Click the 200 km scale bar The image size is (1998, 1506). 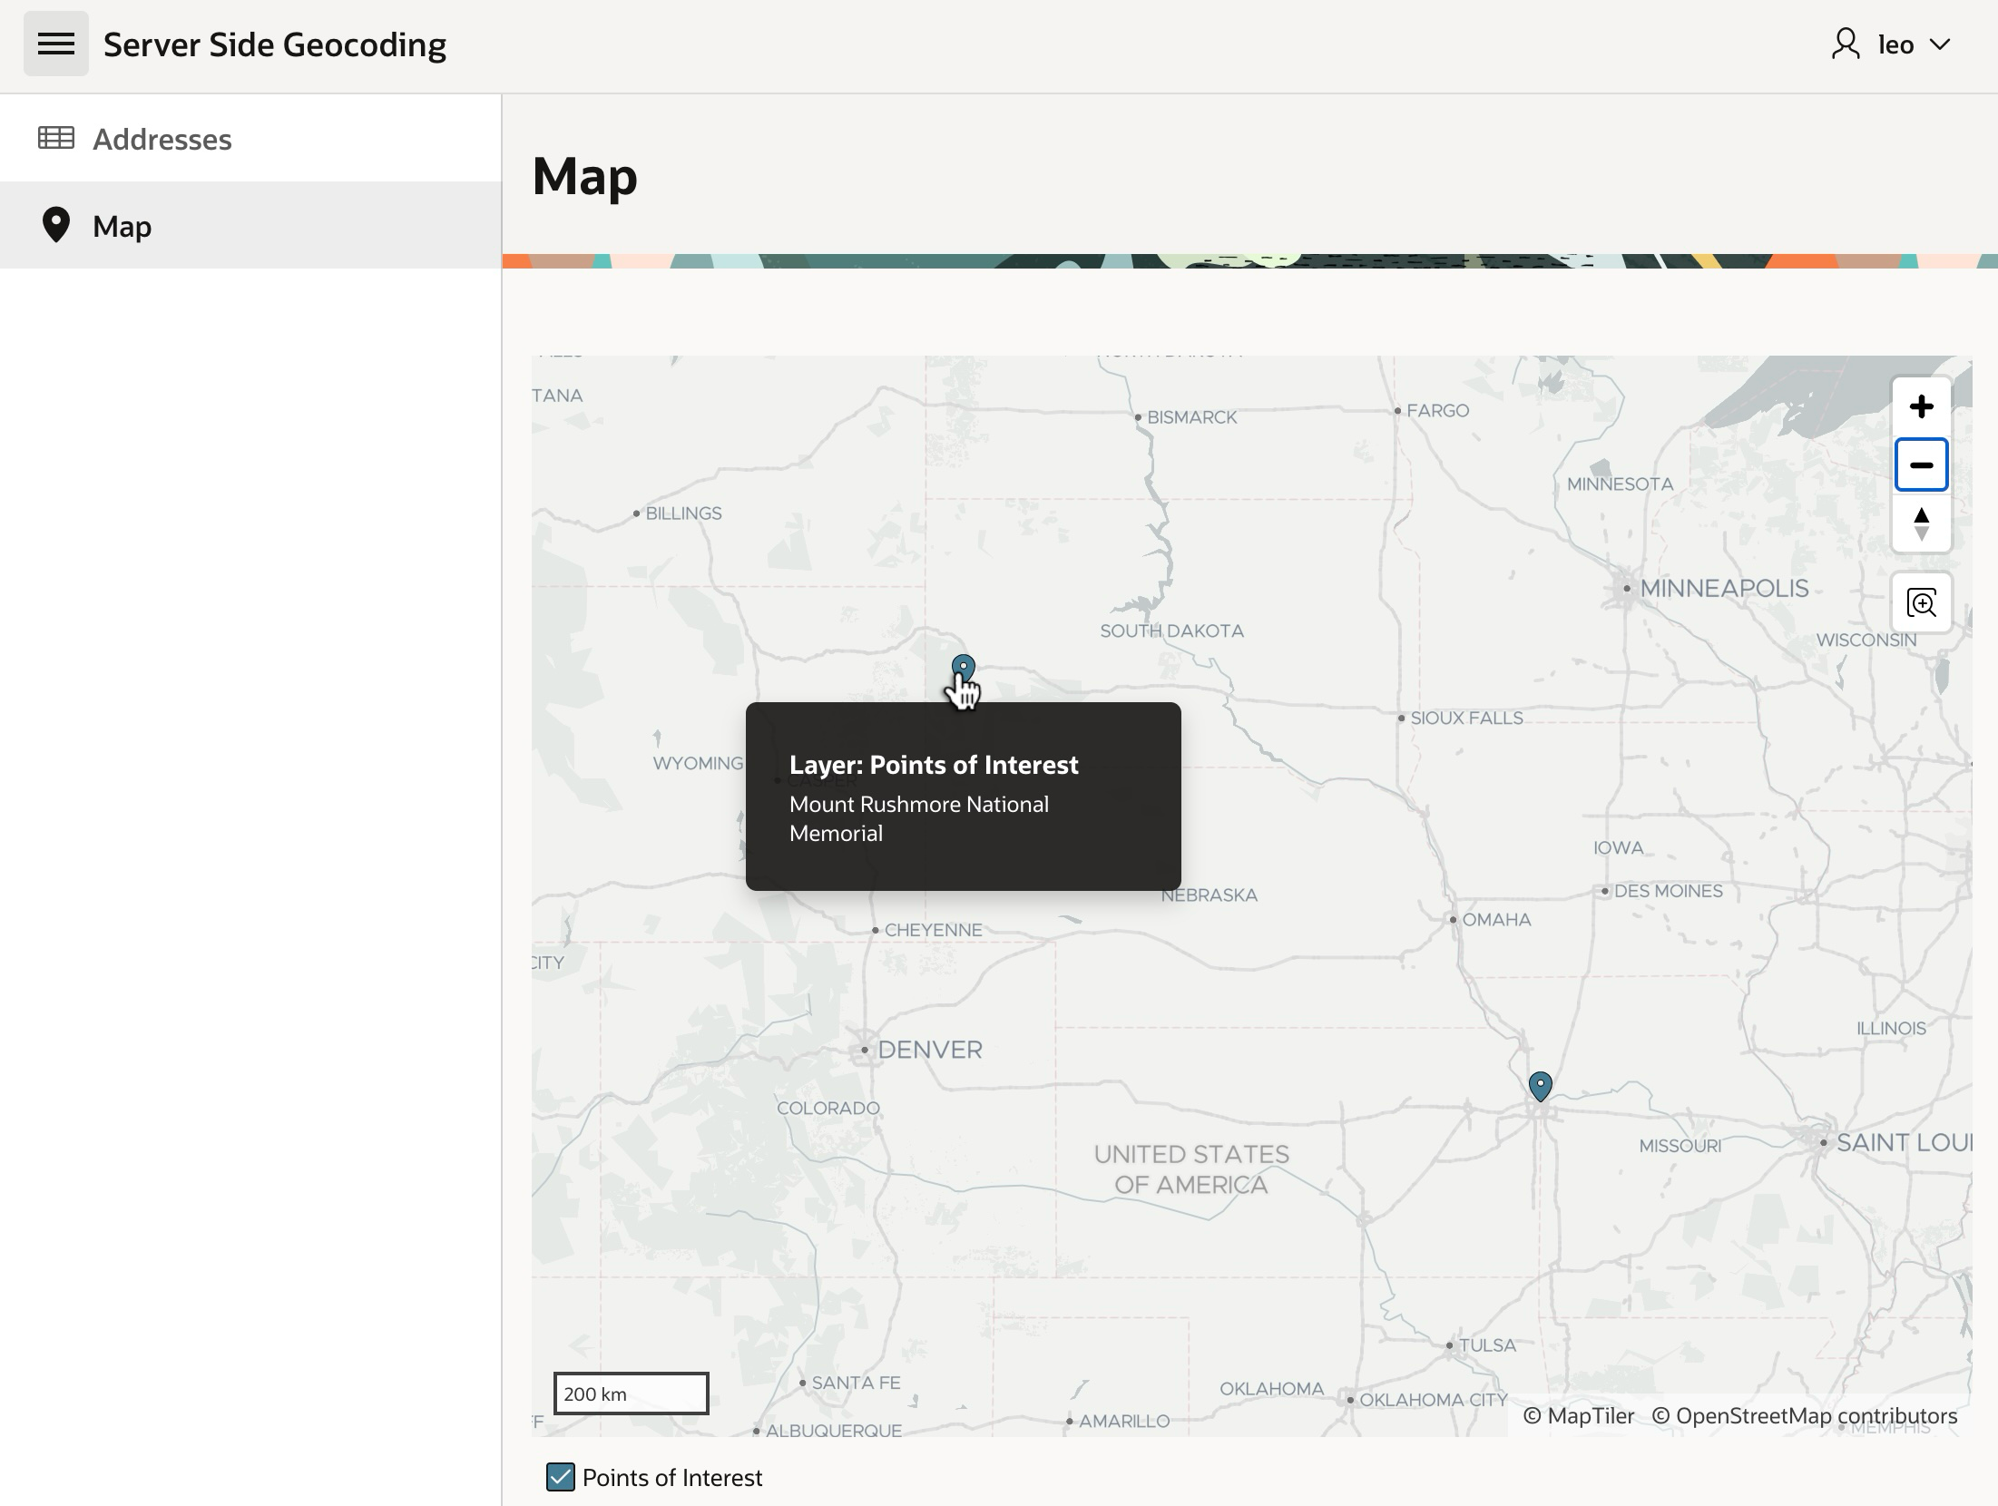pyautogui.click(x=631, y=1394)
